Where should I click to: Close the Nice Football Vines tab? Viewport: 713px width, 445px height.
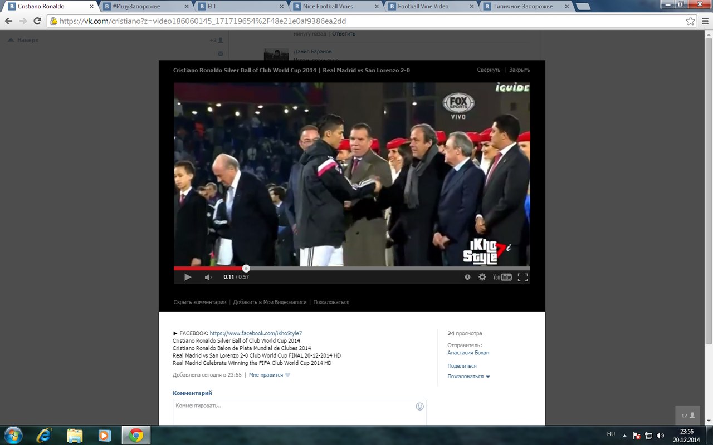click(x=375, y=7)
